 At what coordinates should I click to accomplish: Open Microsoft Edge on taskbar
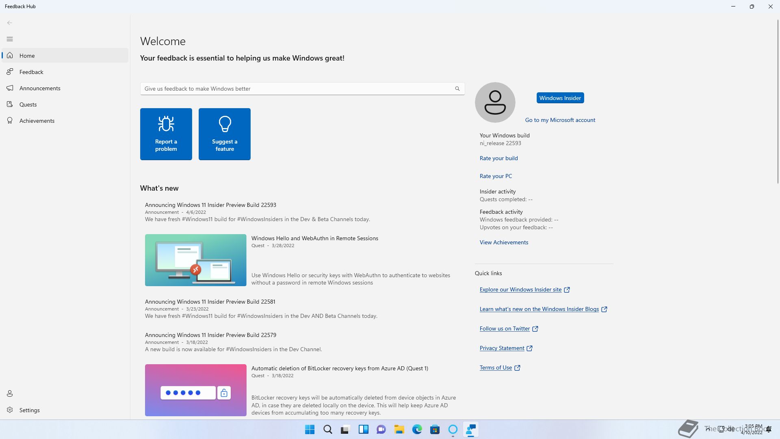point(417,430)
